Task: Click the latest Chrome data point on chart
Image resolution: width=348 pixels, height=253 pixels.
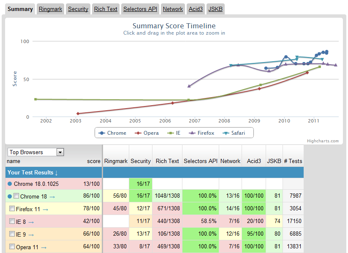Action: click(326, 52)
